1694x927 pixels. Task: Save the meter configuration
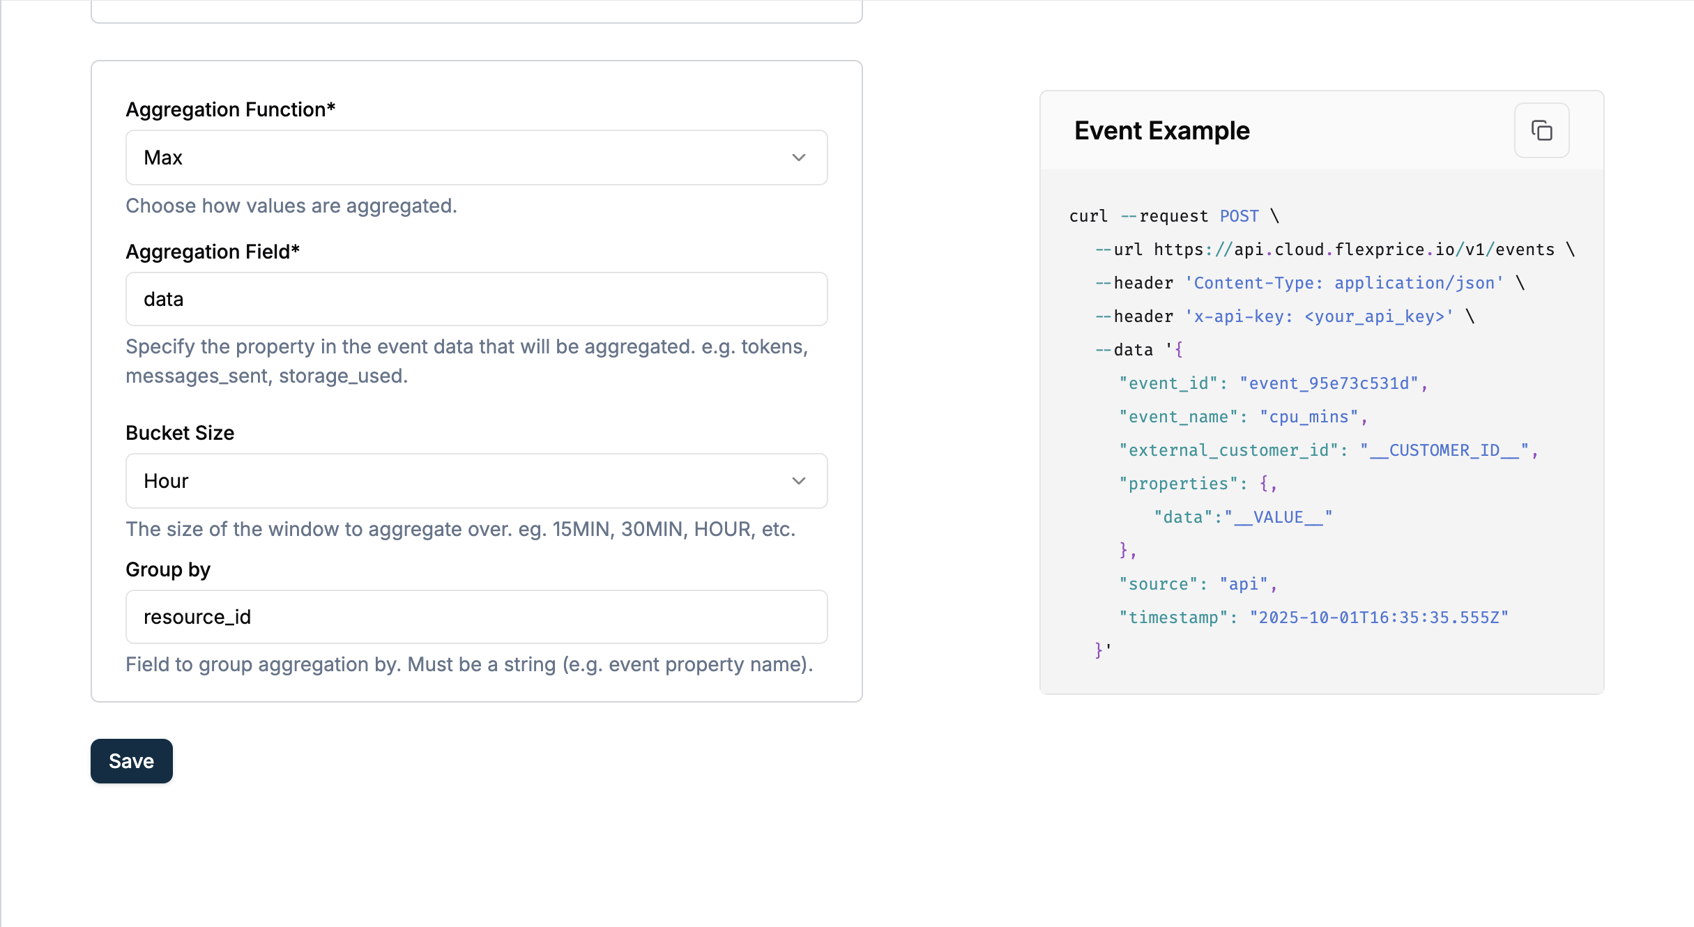[x=132, y=761]
